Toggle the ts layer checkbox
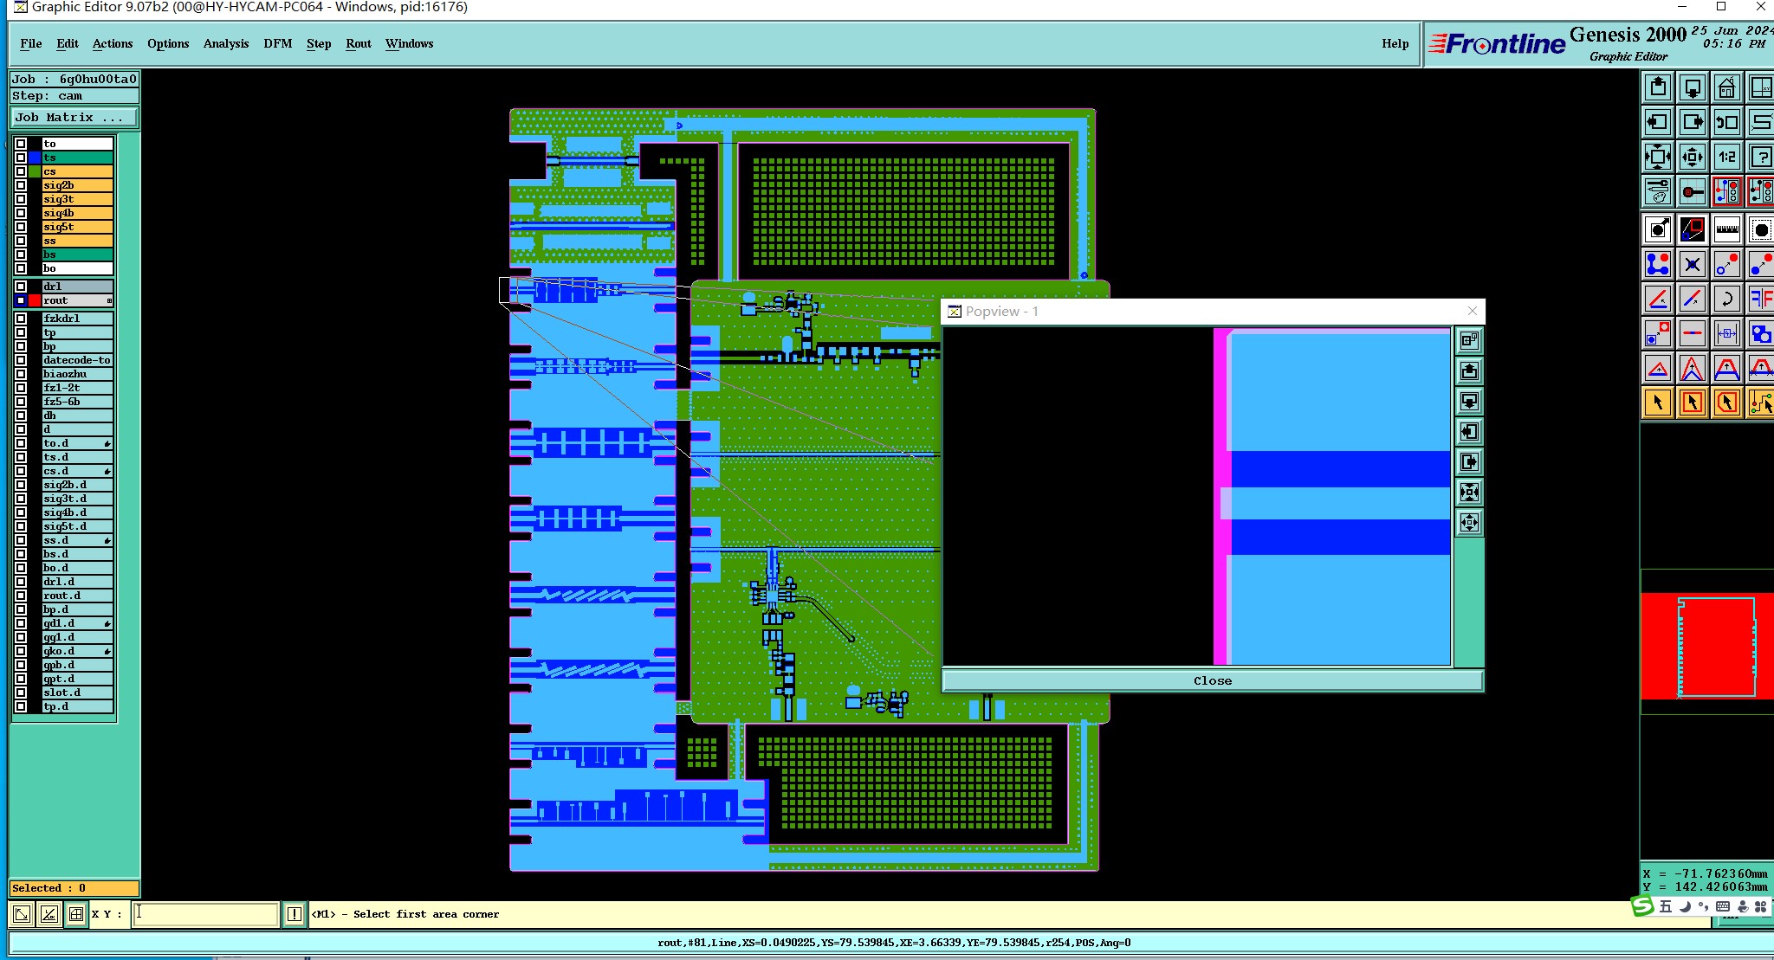 pyautogui.click(x=21, y=158)
